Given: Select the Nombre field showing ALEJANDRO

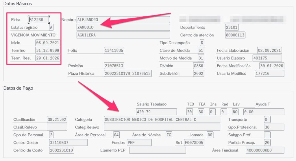Looking at the screenshot, I should (x=123, y=20).
